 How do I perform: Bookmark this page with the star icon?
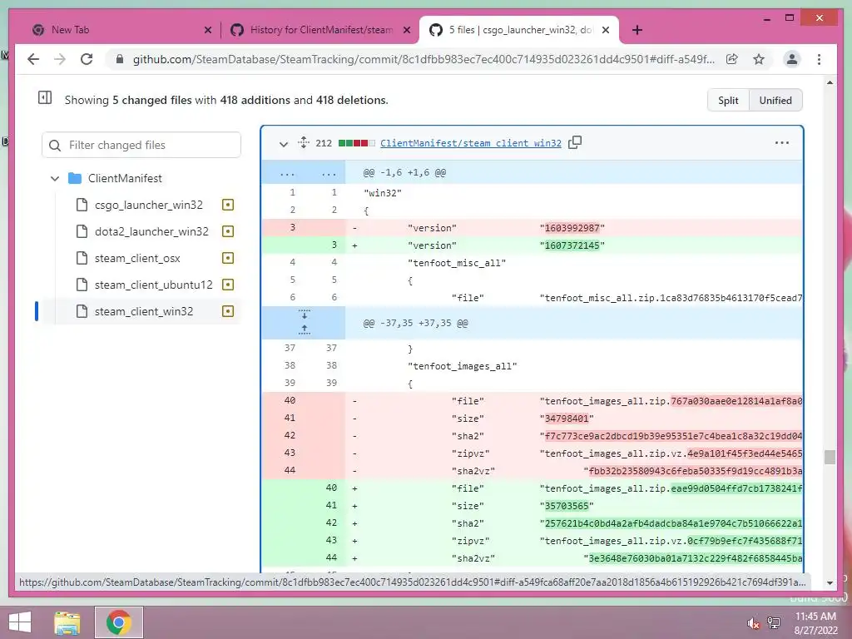[759, 59]
